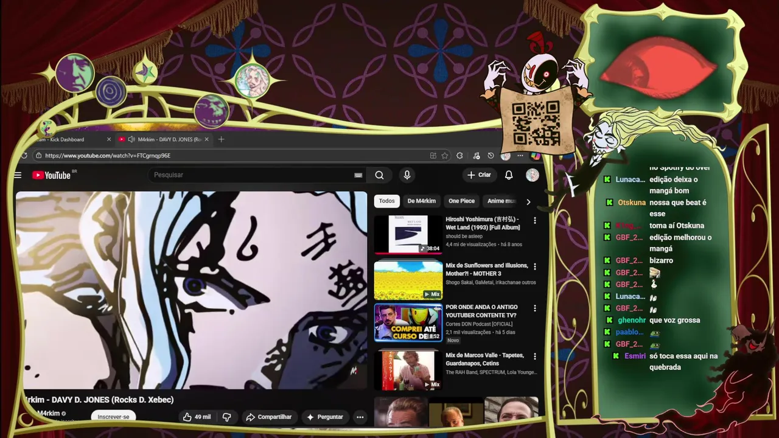Click chat message 'toma aí Otskuna'
The height and width of the screenshot is (438, 779).
[x=677, y=226]
